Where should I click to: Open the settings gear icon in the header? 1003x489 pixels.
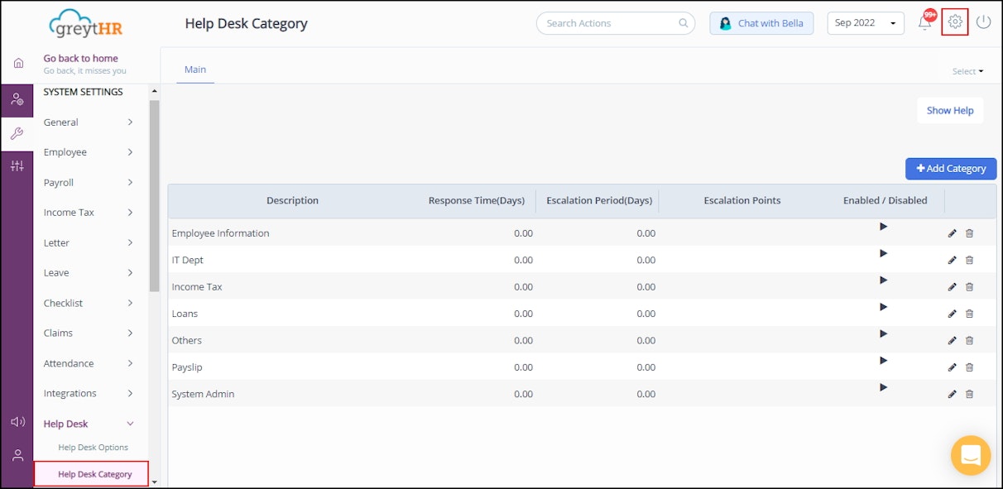point(955,22)
